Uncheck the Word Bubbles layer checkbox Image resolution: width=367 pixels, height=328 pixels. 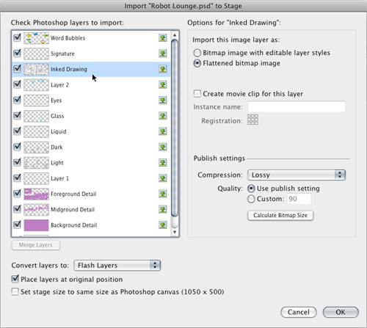(x=17, y=37)
